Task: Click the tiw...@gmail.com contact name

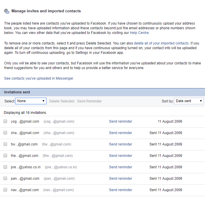Action: 24,144
